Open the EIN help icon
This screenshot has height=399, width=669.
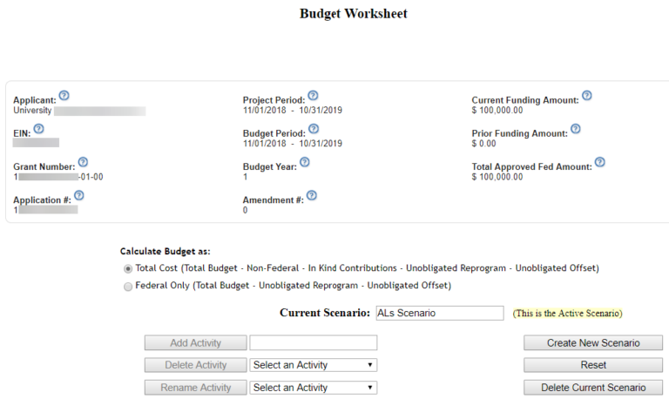[38, 129]
